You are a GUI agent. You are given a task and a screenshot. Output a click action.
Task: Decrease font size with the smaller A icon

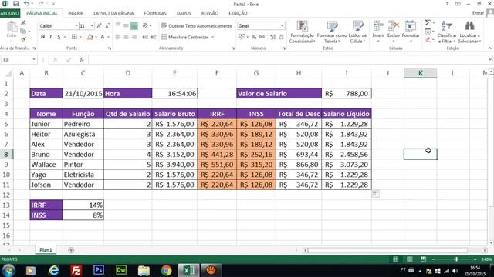tap(107, 26)
